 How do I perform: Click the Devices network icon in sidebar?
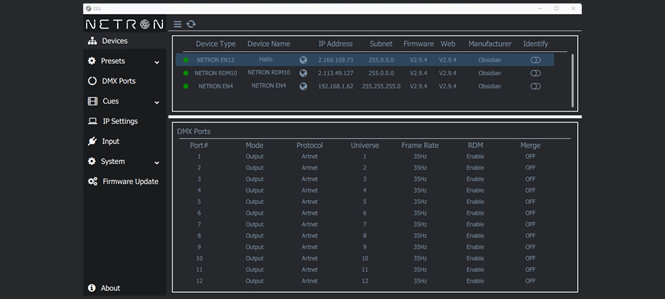92,41
